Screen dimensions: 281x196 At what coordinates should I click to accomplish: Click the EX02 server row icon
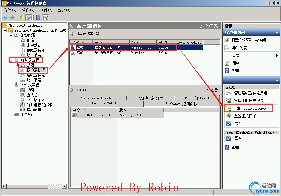point(72,53)
